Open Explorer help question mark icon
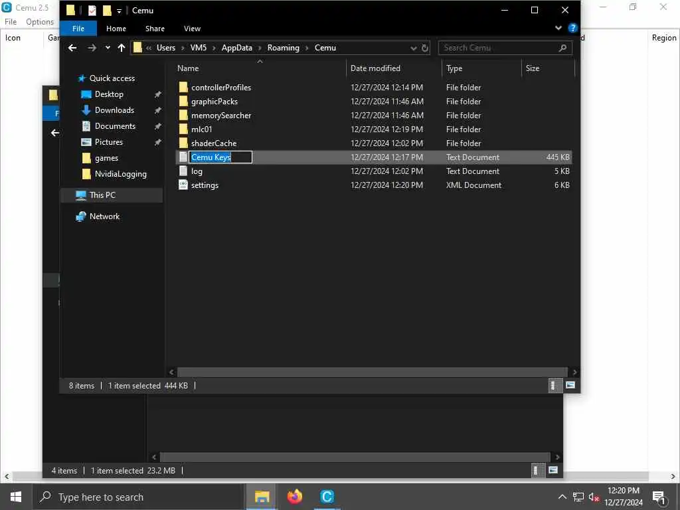 pos(572,28)
